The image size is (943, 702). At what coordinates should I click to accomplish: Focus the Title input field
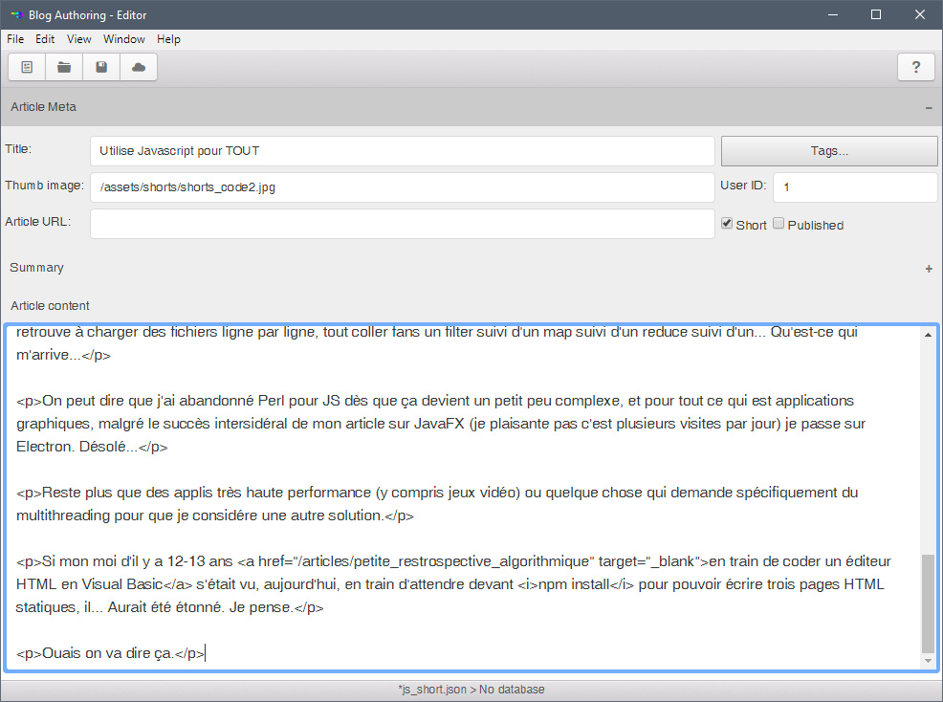402,151
